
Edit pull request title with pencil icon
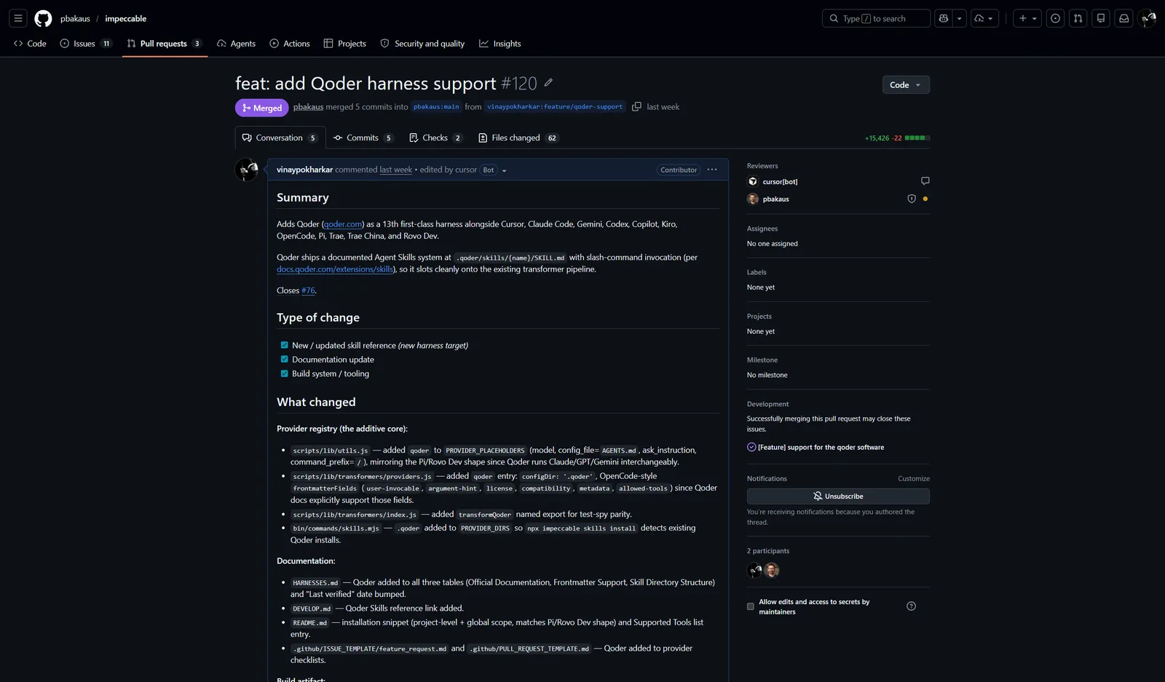pyautogui.click(x=548, y=82)
